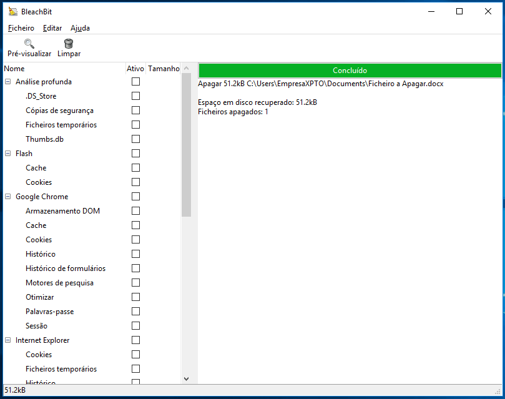Click the log line 'Apagar 51.2kB C:\Users\EmpresaXPTO\Documents\Ficheiro a Apagar.docx'
505x399 pixels.
[320, 84]
